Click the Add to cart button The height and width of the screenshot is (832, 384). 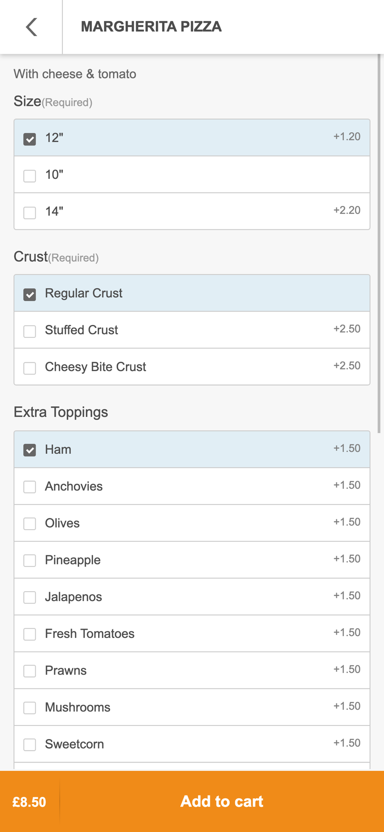222,801
